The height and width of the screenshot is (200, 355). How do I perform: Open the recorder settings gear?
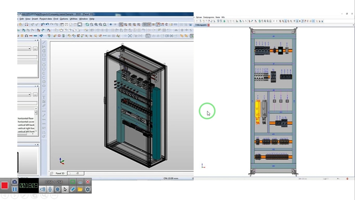[88, 189]
